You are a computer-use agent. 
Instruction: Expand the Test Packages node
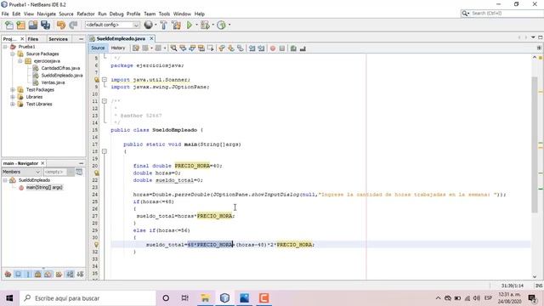pos(13,90)
